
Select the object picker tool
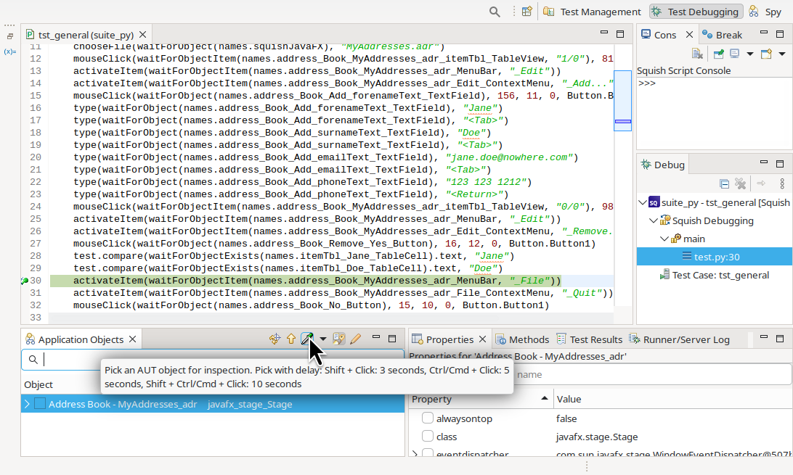[307, 338]
